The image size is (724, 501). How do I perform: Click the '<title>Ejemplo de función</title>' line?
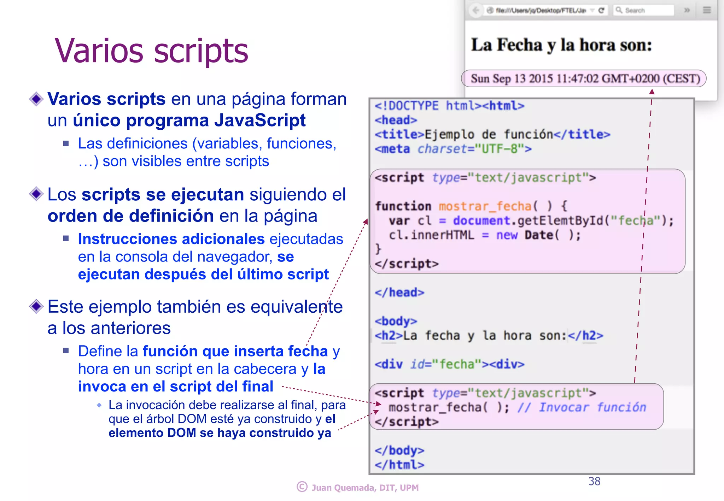click(492, 134)
